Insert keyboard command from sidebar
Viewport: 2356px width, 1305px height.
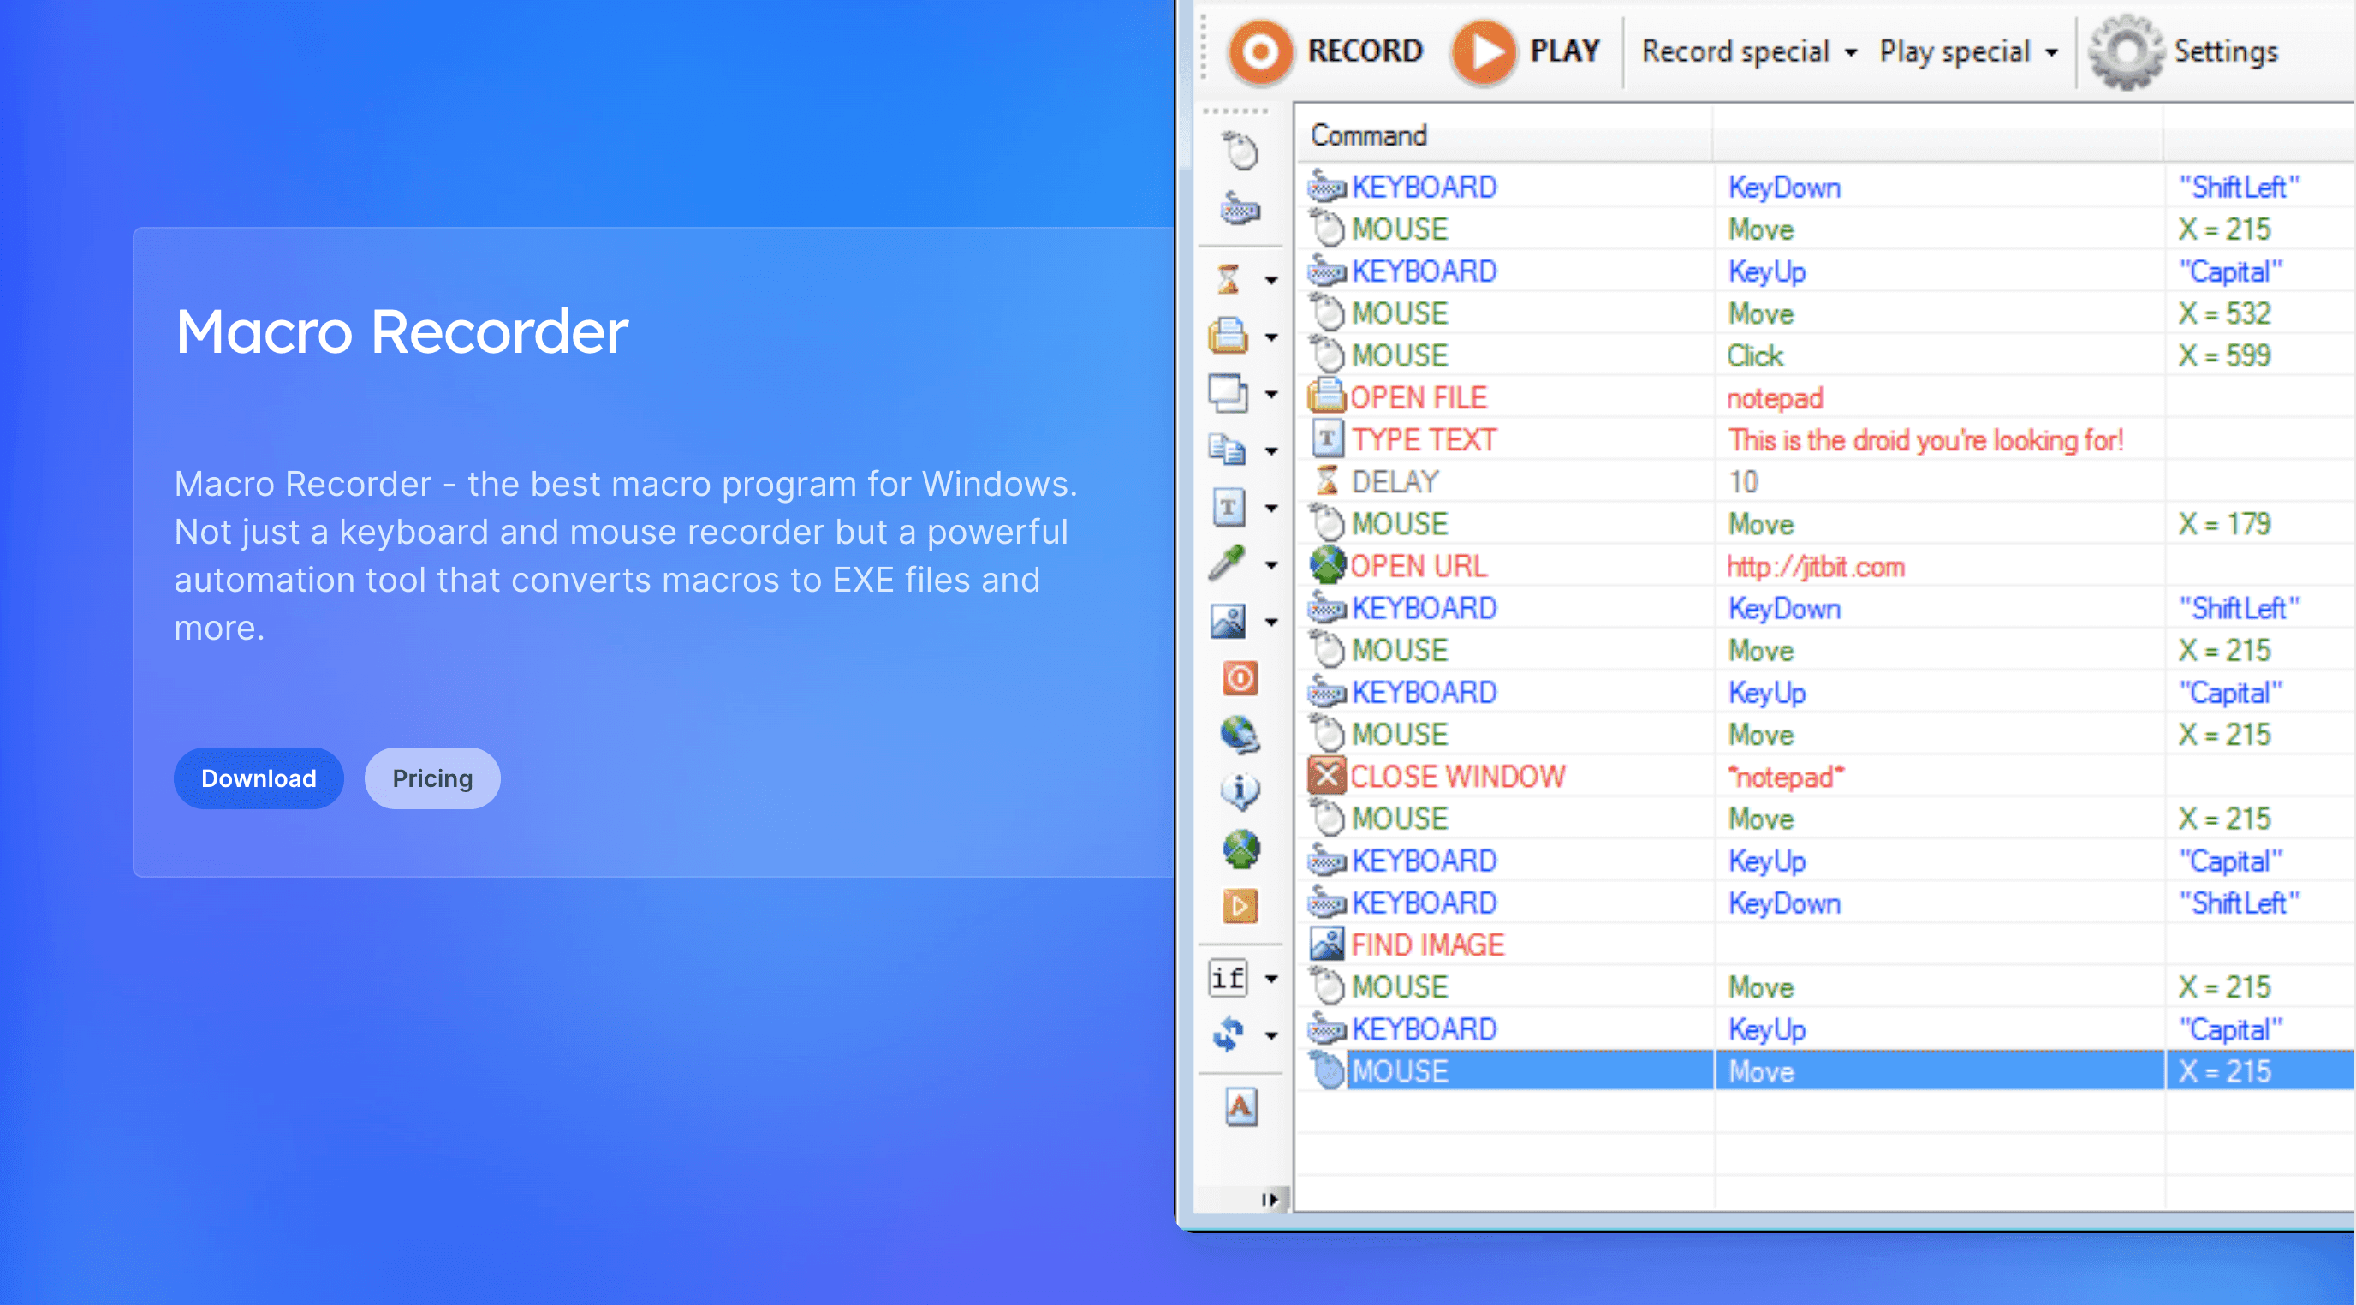1240,210
